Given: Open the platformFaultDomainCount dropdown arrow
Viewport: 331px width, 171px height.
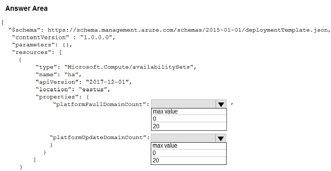Looking at the screenshot, I should pyautogui.click(x=221, y=104).
